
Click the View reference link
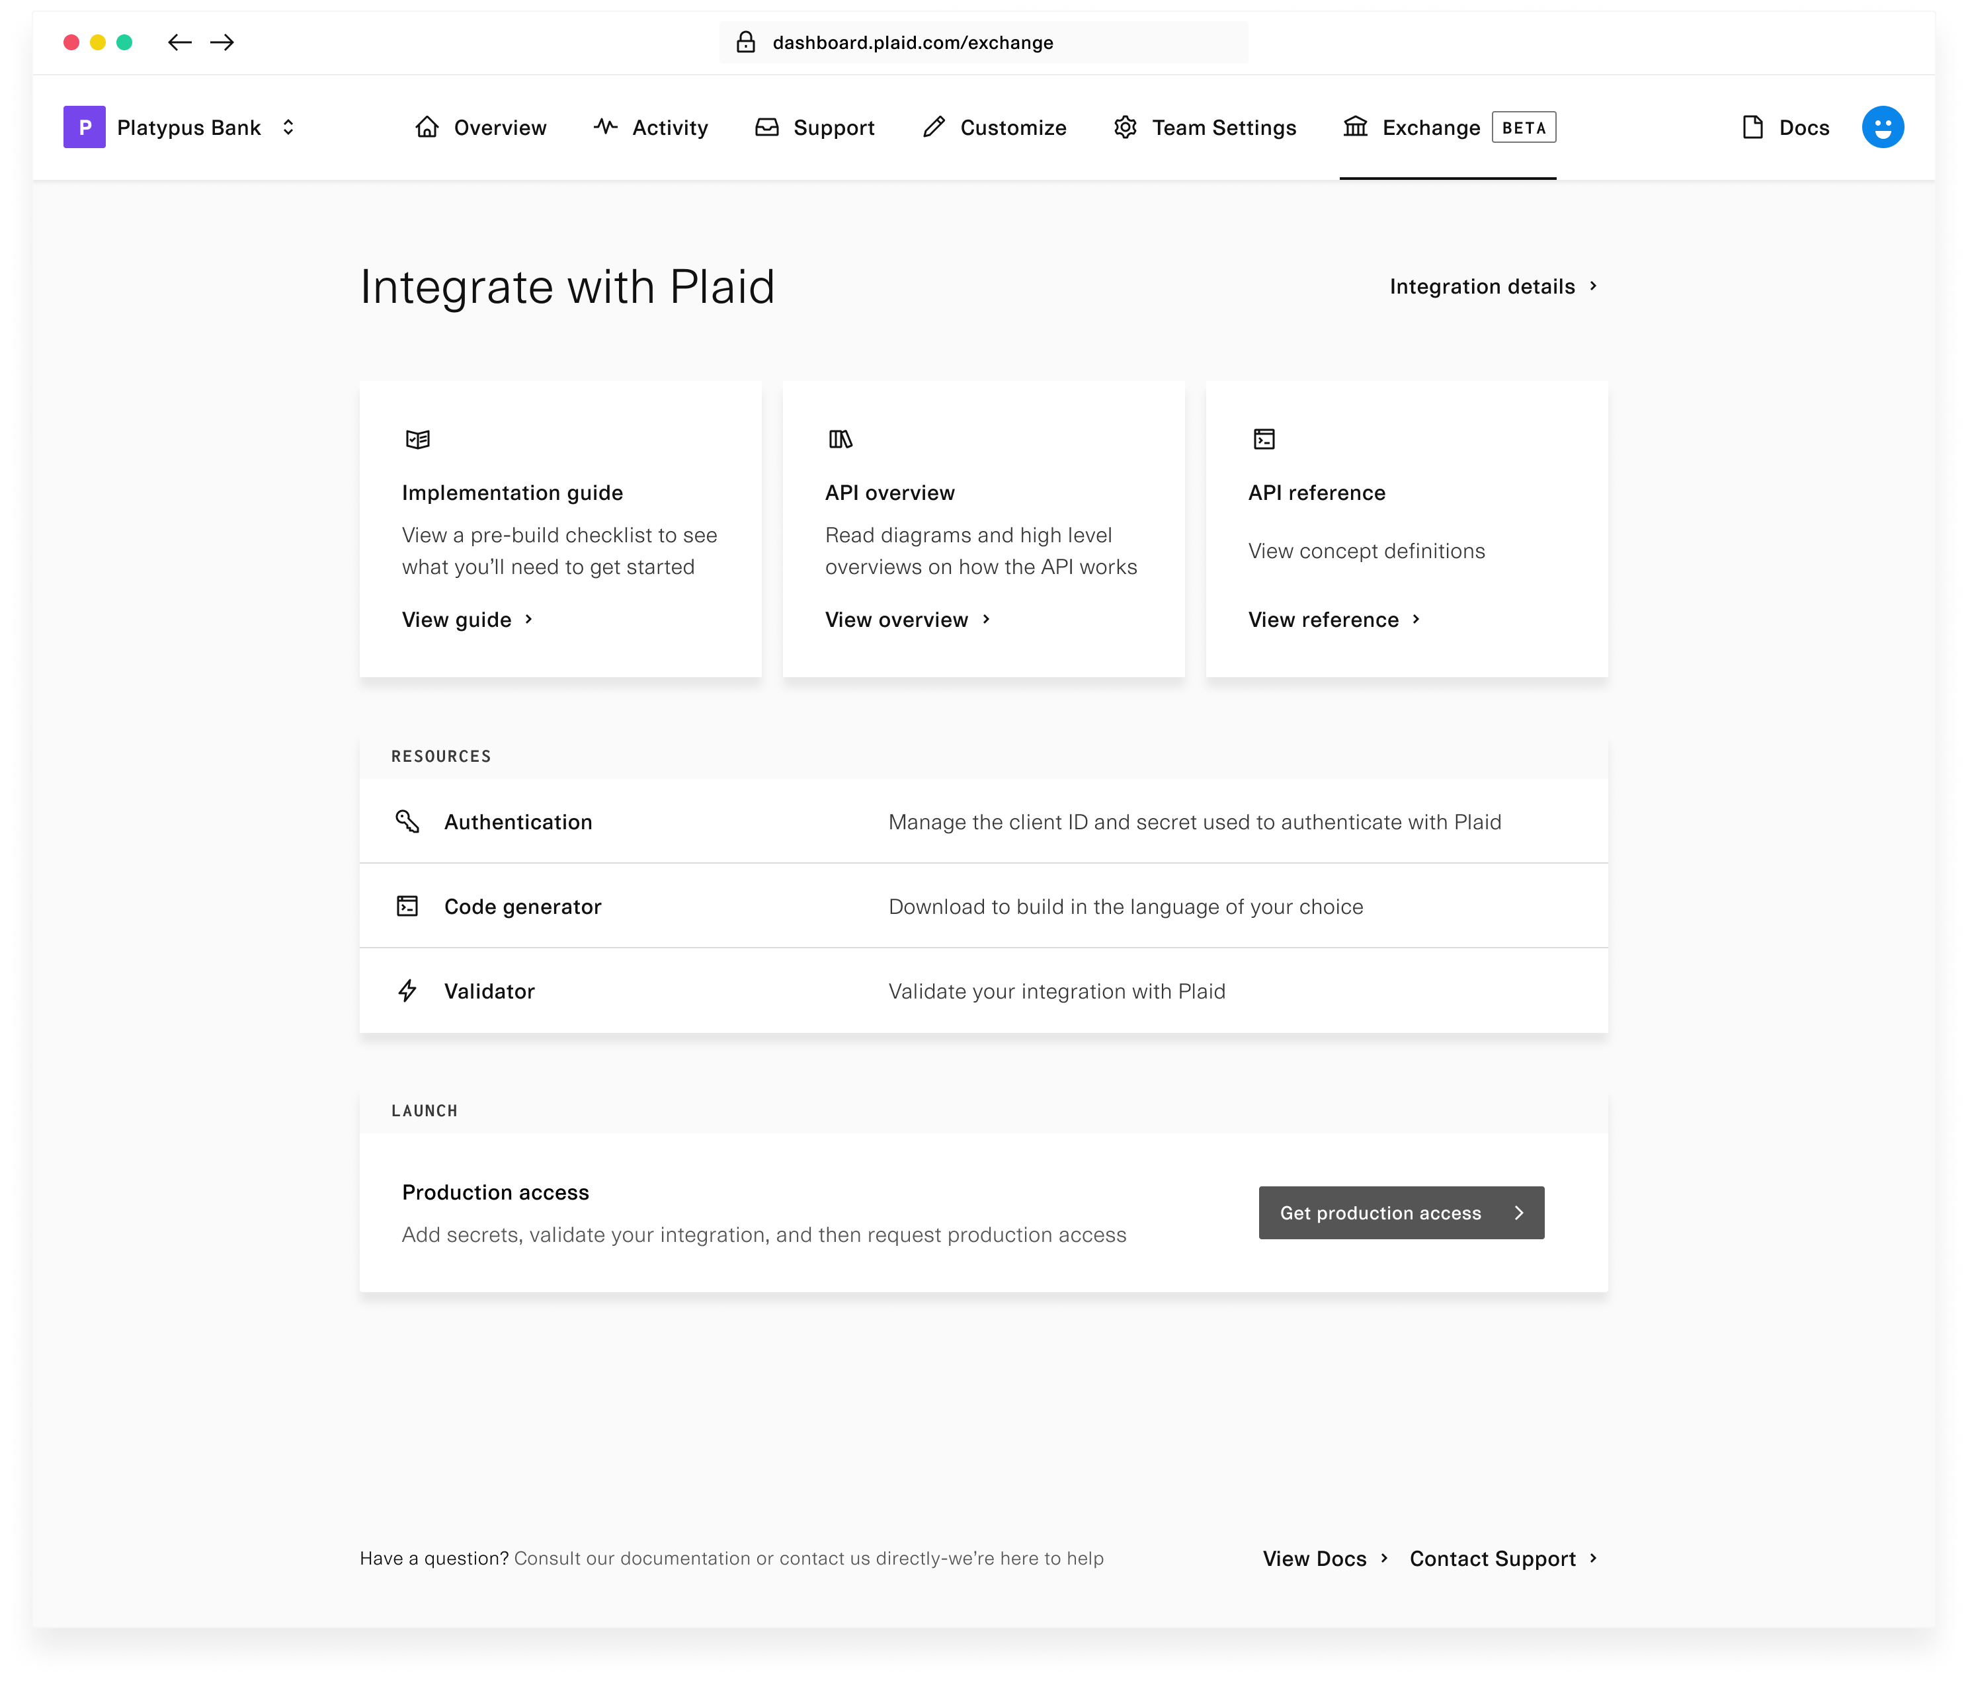(x=1323, y=620)
